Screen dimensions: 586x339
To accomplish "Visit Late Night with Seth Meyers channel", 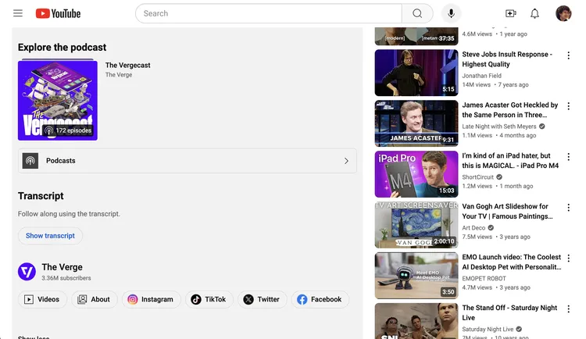I will 499,127.
